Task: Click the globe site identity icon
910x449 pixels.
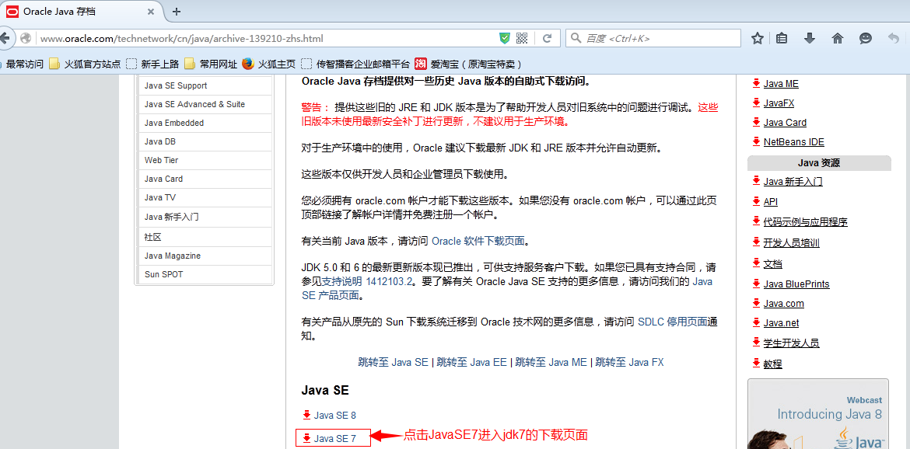Action: tap(26, 38)
